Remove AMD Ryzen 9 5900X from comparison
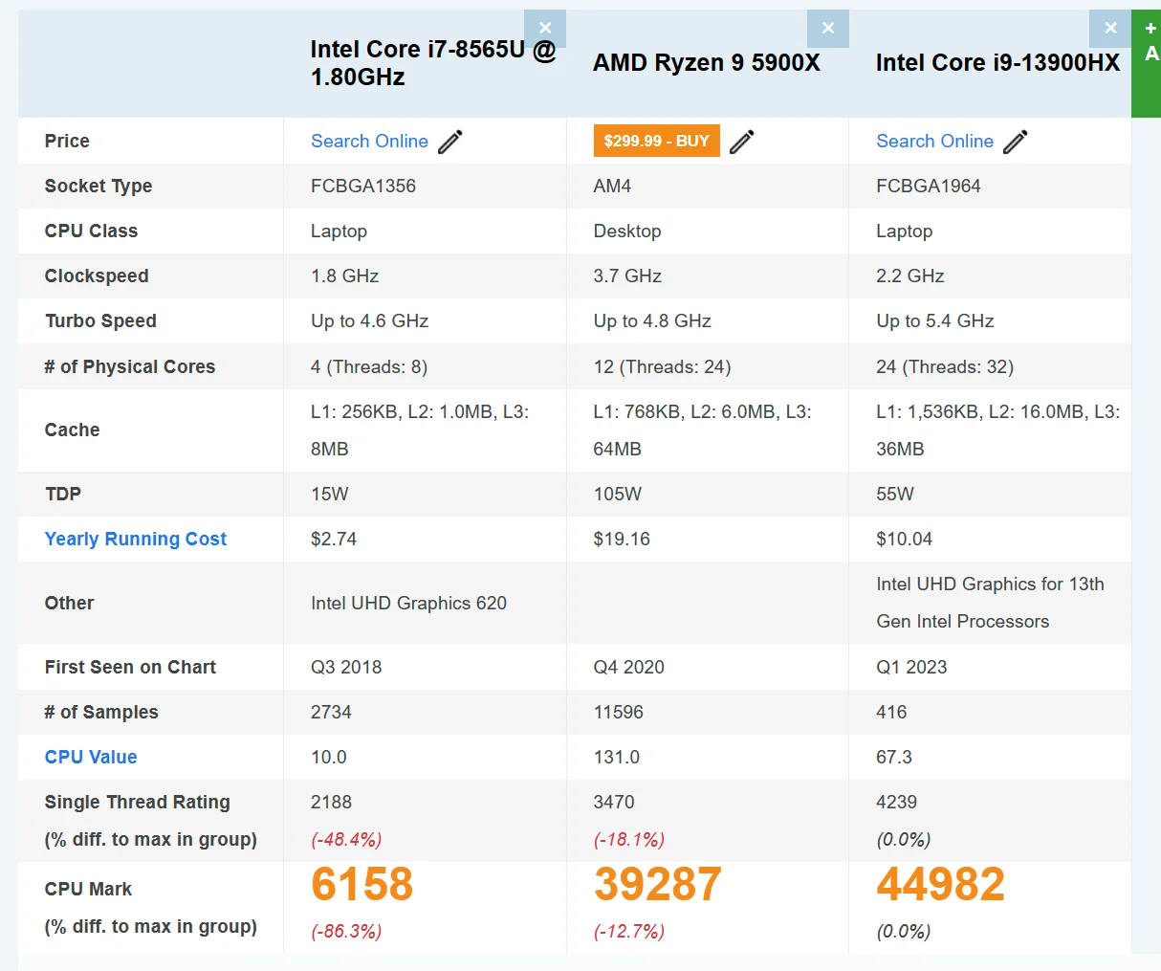 pos(828,29)
